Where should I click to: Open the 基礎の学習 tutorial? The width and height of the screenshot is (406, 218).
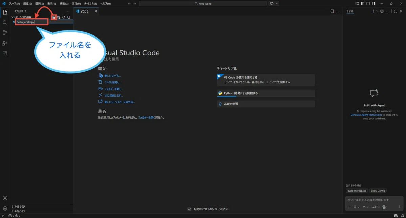pyautogui.click(x=266, y=104)
